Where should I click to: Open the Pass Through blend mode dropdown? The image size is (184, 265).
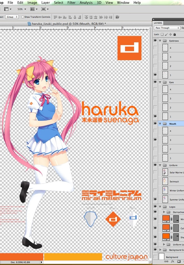(167, 28)
